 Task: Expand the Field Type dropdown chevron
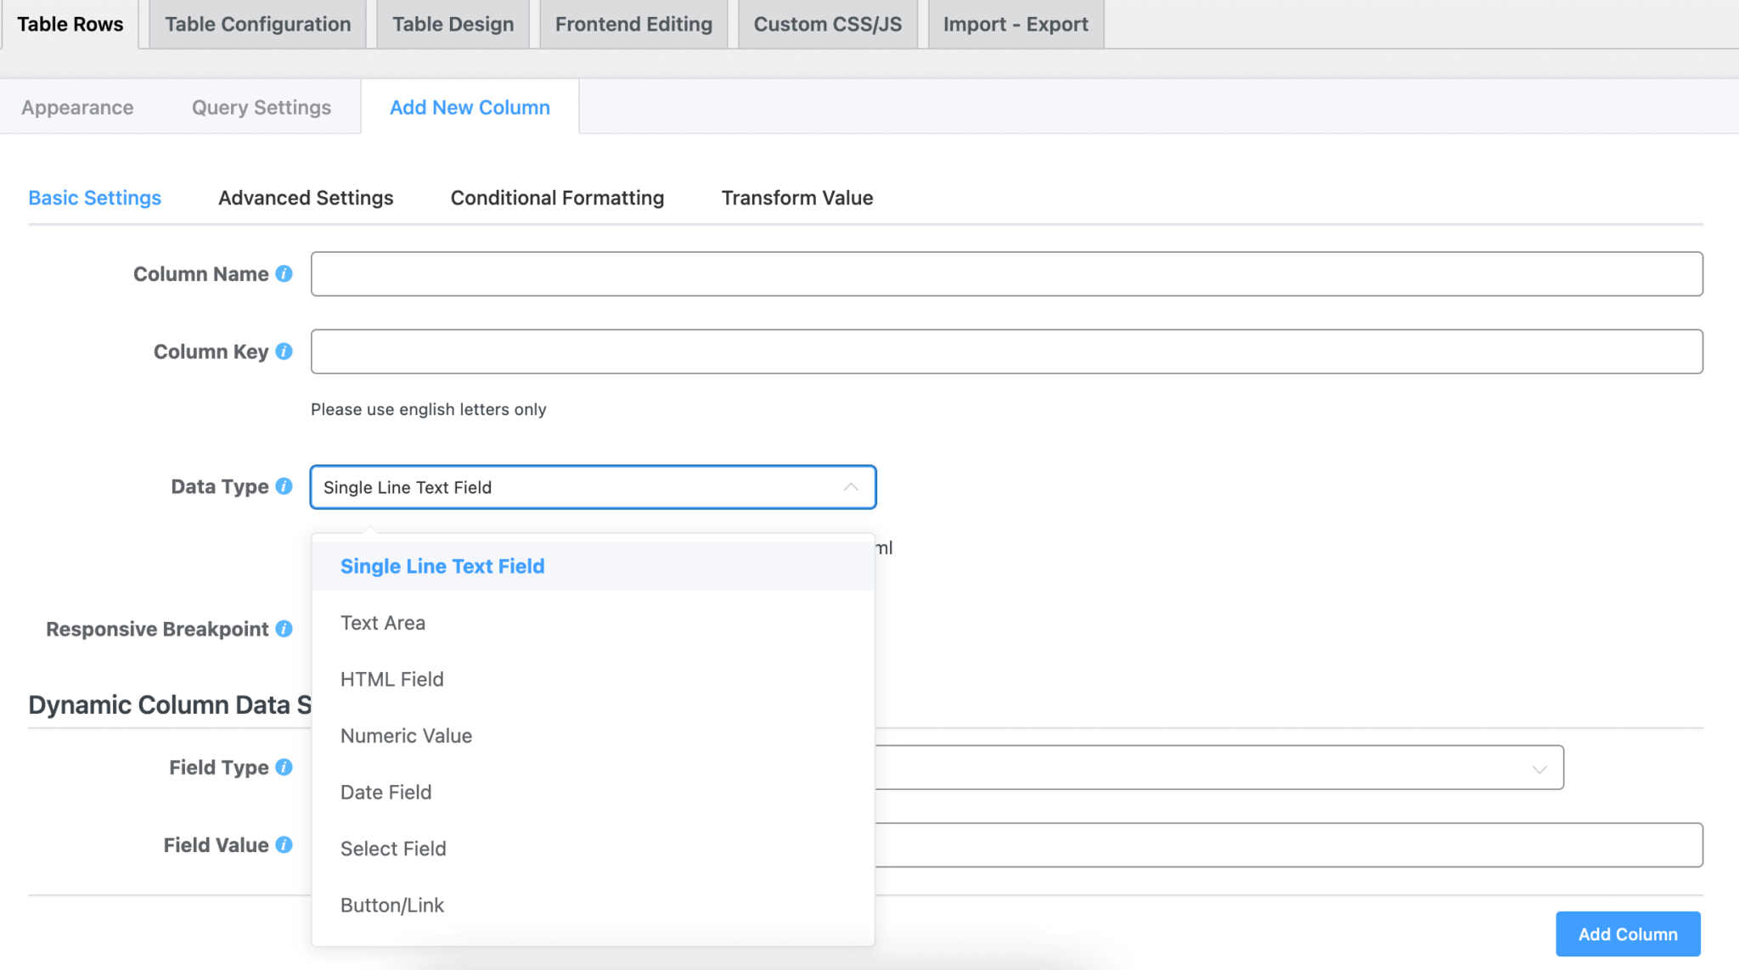click(1539, 769)
